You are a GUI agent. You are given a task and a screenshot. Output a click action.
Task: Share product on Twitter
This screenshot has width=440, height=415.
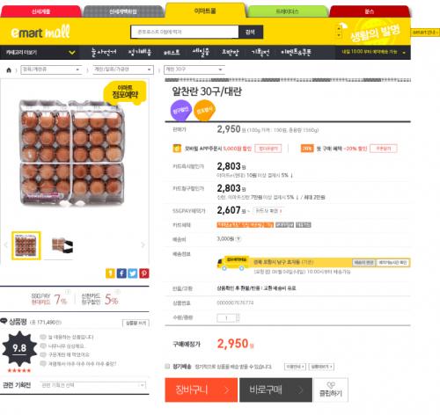[133, 273]
